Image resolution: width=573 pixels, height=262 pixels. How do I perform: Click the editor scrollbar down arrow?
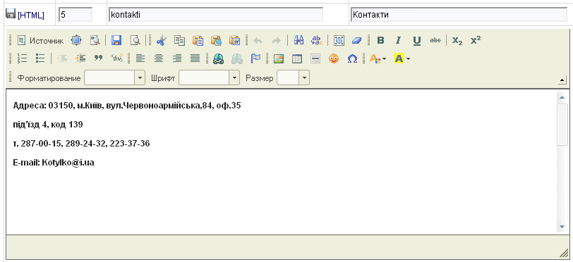pyautogui.click(x=562, y=227)
